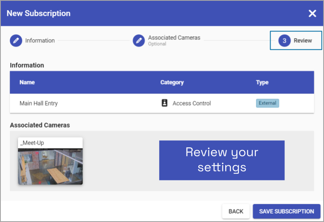
Task: Click Save Subscription button
Action: coord(286,211)
